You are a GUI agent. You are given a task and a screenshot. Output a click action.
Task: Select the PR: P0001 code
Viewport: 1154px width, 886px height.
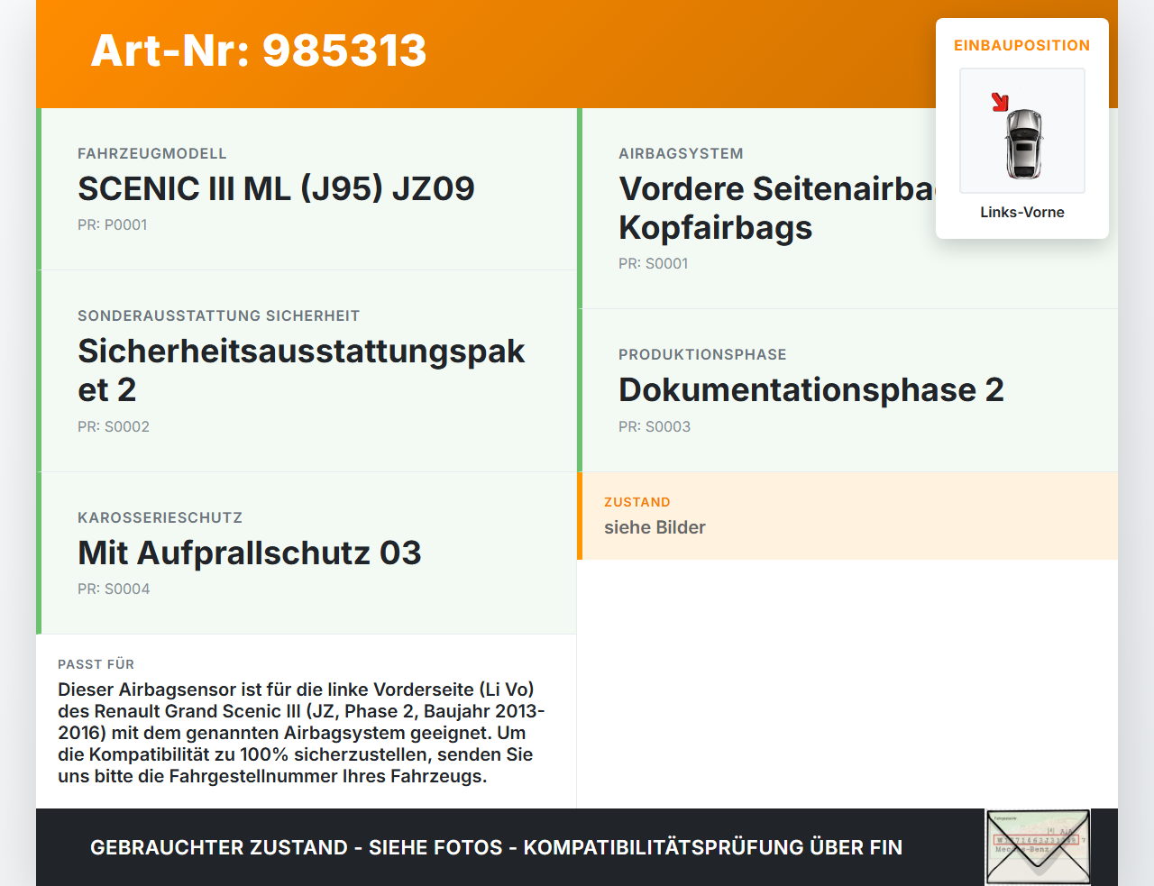click(114, 224)
